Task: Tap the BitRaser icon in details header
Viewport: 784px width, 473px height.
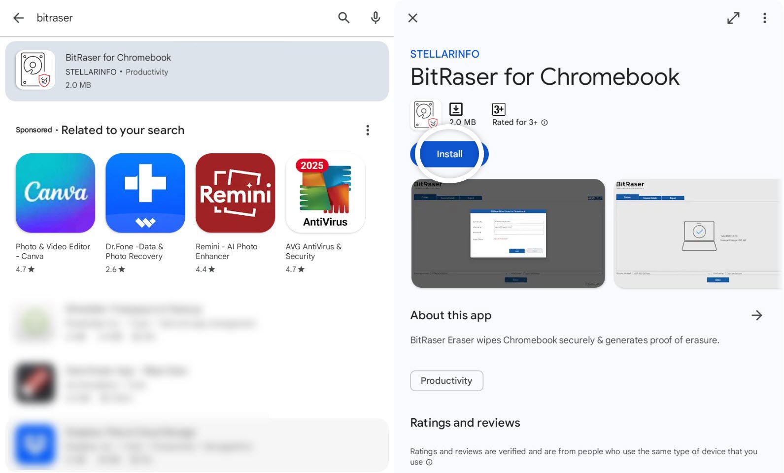Action: click(x=425, y=114)
